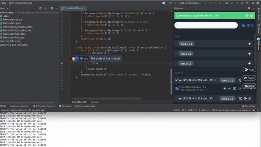261x147 pixels.
Task: Click collapse-all icon in Project panel
Action: click(x=45, y=8)
